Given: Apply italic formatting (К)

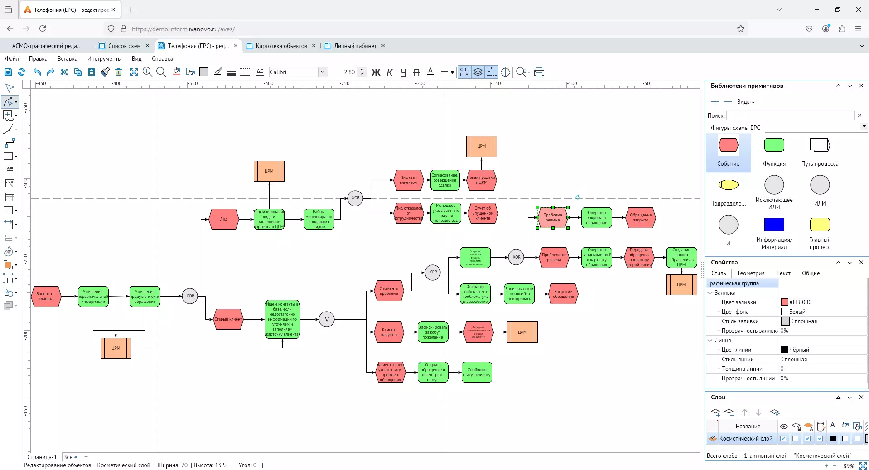Looking at the screenshot, I should 390,72.
